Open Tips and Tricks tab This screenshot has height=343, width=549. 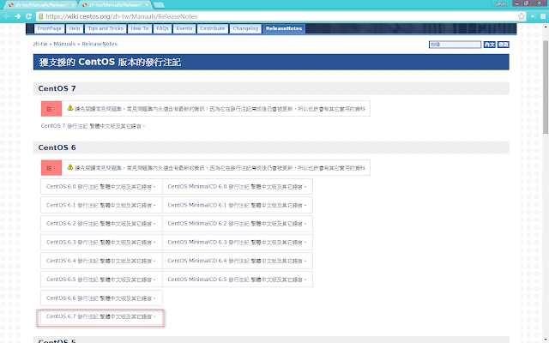(106, 28)
